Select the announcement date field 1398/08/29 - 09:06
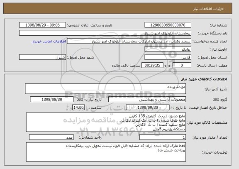239x169 pixels. click(x=42, y=25)
